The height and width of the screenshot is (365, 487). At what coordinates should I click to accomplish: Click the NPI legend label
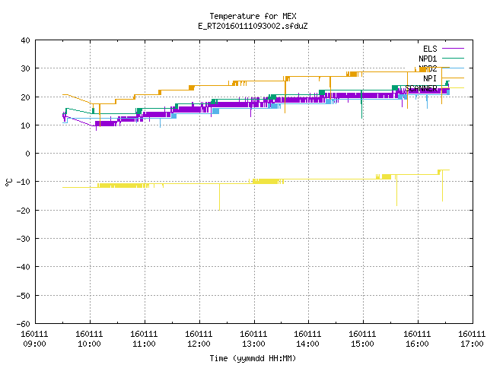(430, 78)
